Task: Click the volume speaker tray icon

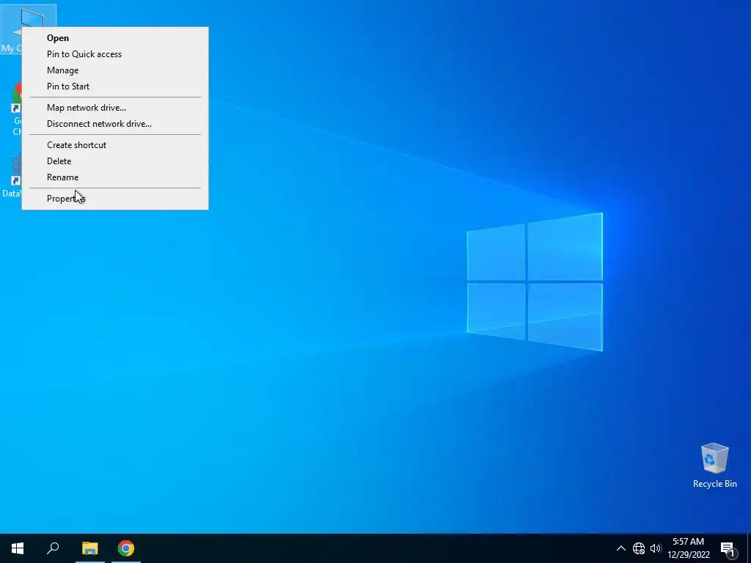Action: pyautogui.click(x=656, y=548)
